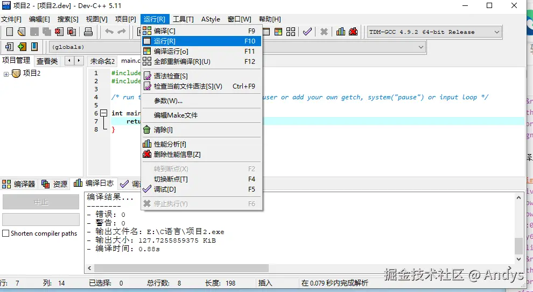Click the bar-chart Profile Analysis toolbar icon

[x=341, y=32]
